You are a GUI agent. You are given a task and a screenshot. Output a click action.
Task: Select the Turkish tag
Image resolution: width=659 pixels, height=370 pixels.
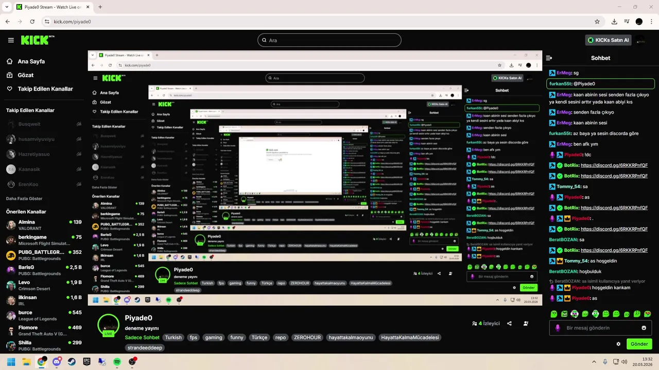pyautogui.click(x=174, y=338)
